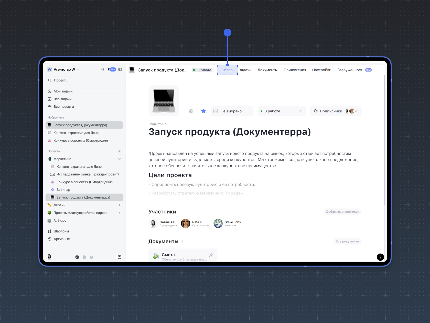Click Добавить участников button
Screen dimensions: 430x323
(342, 212)
